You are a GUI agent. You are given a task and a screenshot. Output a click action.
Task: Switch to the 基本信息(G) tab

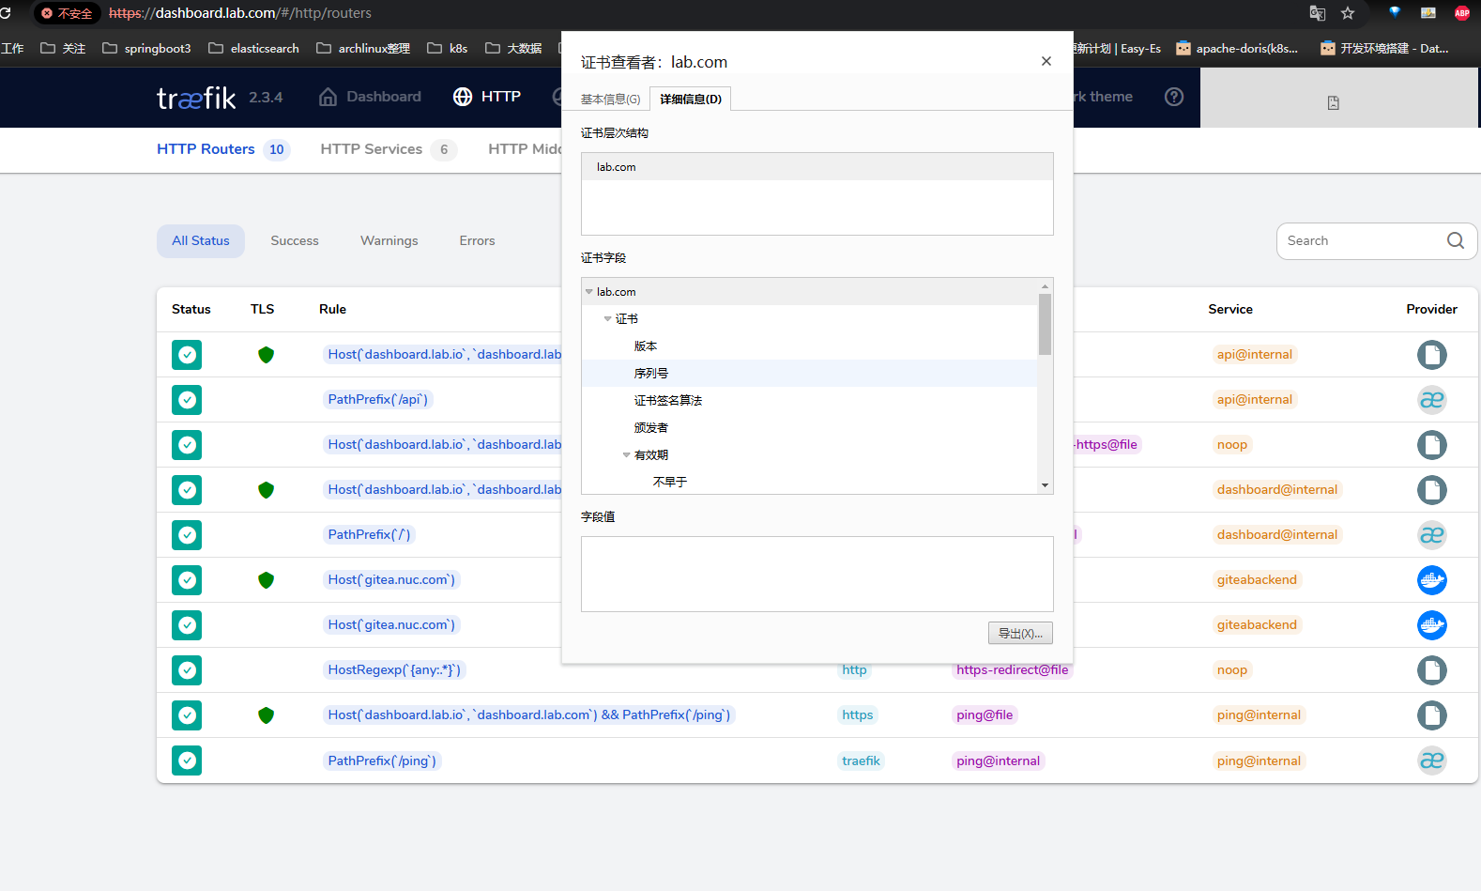pos(610,100)
